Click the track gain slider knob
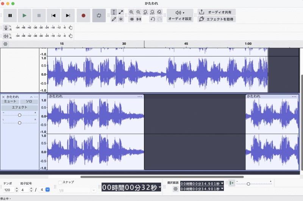 (20, 115)
